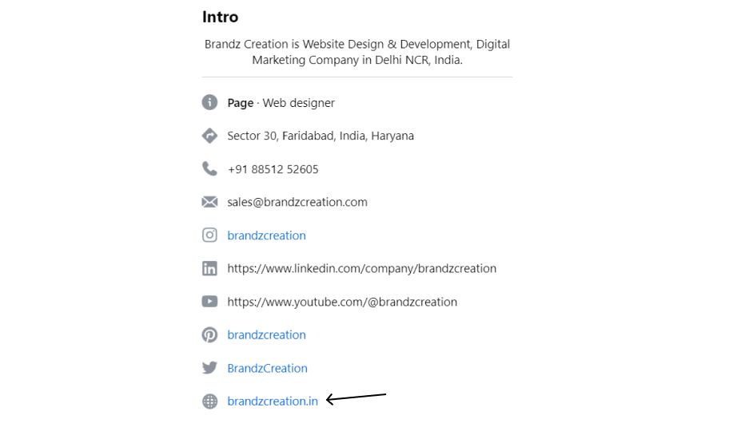Click the YouTube channel URL text

point(342,302)
